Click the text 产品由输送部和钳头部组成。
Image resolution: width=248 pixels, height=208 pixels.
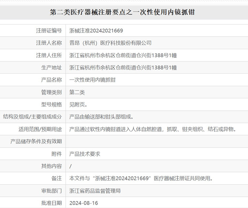pos(102,117)
